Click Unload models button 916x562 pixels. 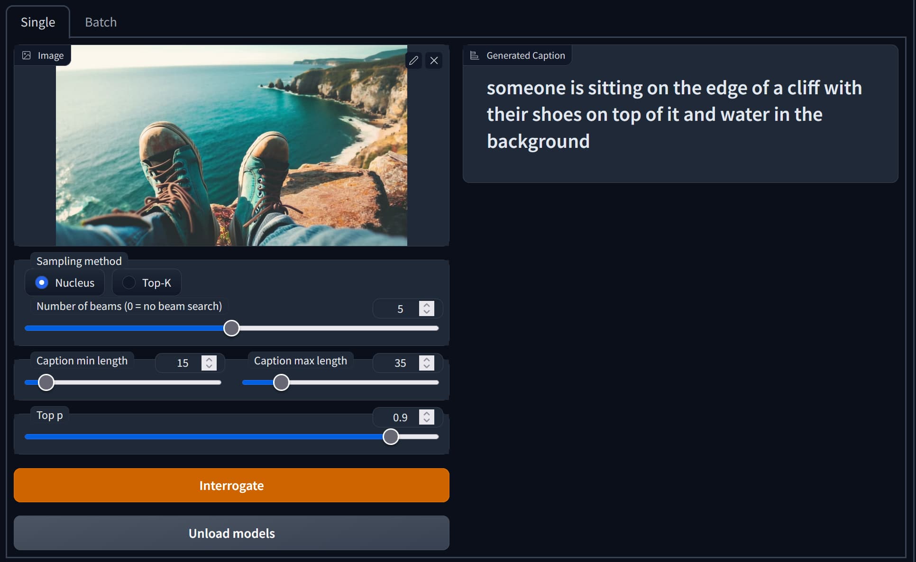(x=231, y=533)
